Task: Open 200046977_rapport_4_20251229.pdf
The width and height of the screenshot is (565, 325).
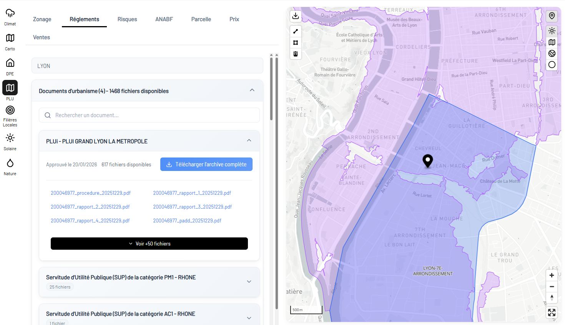Action: [x=90, y=221]
